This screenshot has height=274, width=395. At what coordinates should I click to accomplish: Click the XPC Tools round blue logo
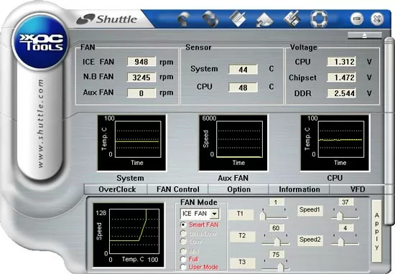tap(40, 42)
